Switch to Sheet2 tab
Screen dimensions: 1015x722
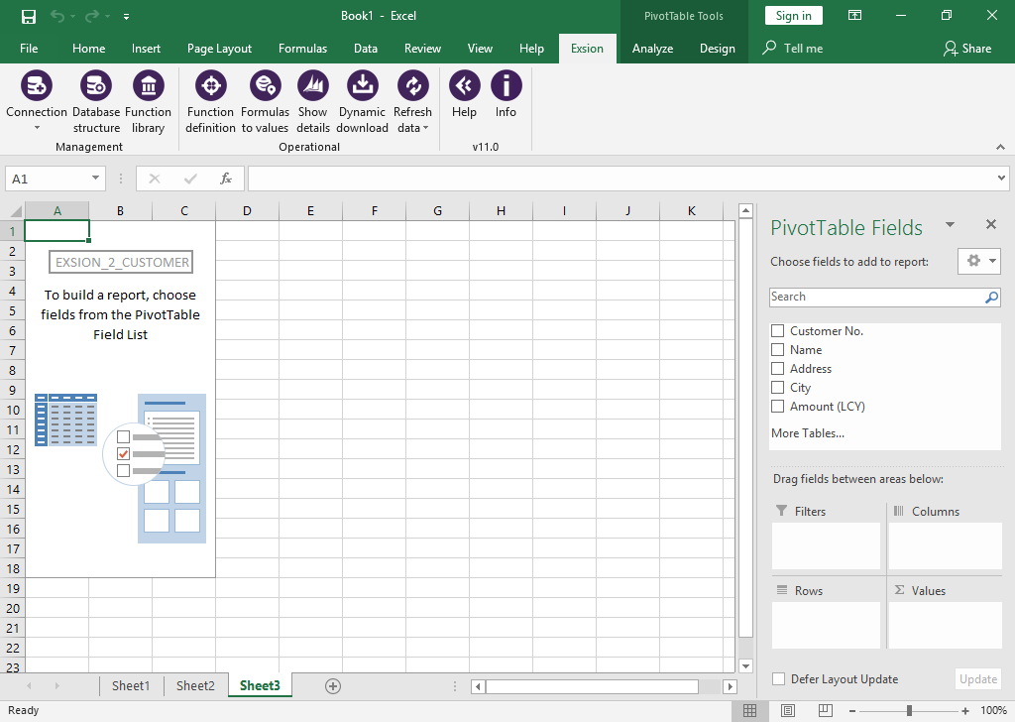(195, 685)
